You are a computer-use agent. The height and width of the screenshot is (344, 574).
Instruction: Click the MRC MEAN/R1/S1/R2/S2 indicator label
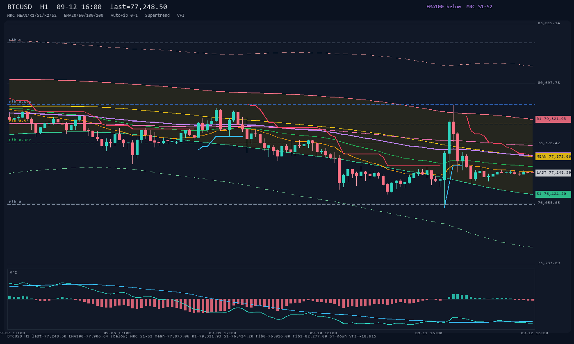tap(32, 16)
